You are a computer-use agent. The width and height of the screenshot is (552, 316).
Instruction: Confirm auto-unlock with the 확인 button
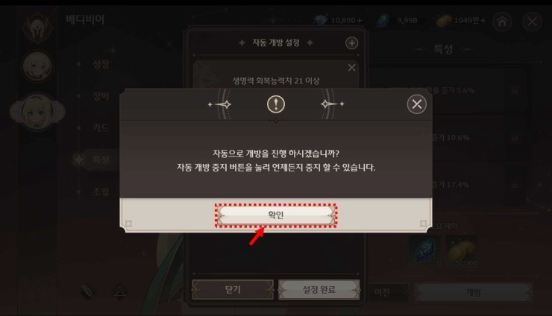coord(276,215)
